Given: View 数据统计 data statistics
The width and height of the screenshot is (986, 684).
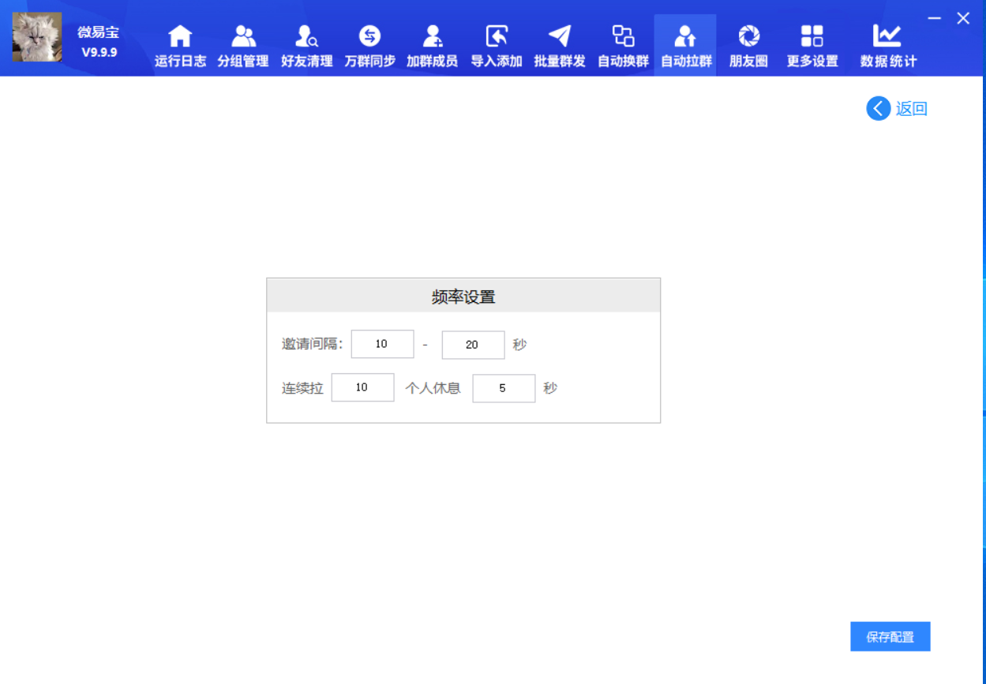Looking at the screenshot, I should pyautogui.click(x=887, y=43).
